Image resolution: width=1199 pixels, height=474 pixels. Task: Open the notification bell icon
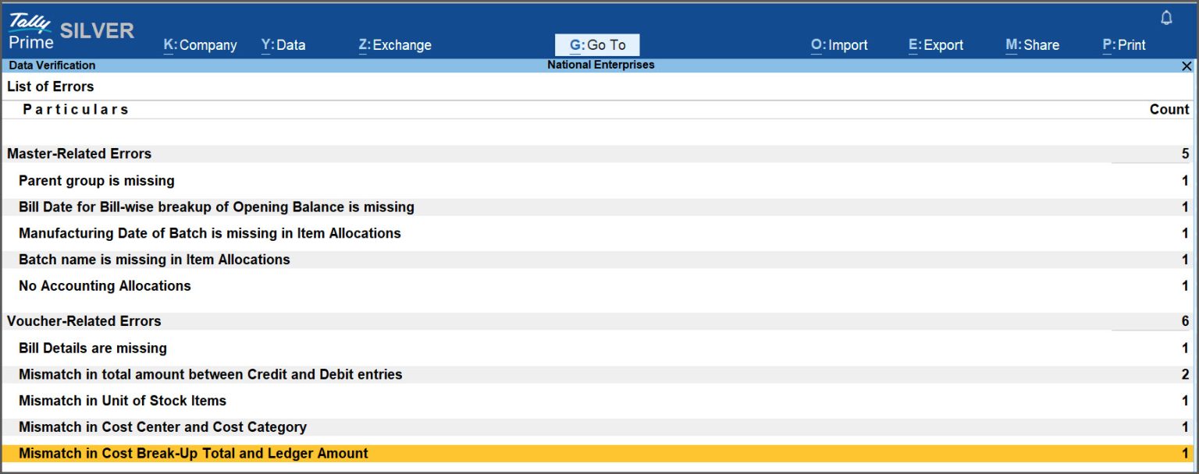point(1165,16)
